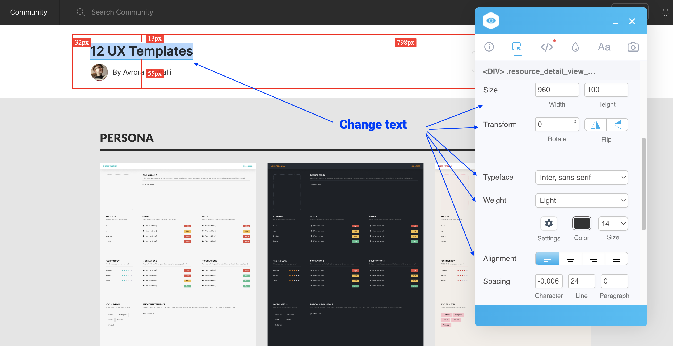
Task: Click the camera screenshot icon
Action: (x=633, y=47)
